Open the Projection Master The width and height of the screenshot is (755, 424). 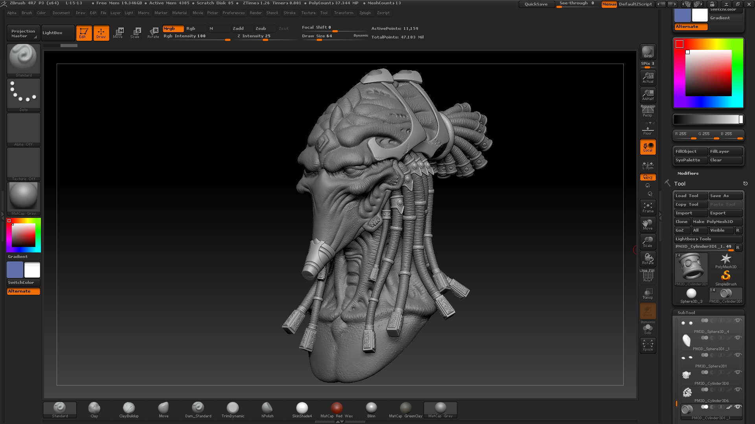[23, 33]
